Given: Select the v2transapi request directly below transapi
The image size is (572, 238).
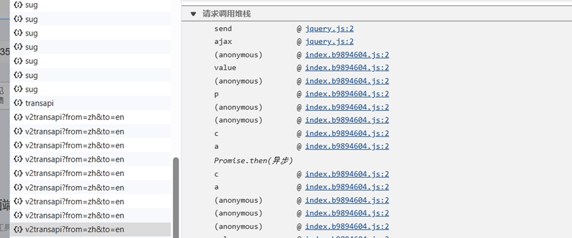Looking at the screenshot, I should coord(91,117).
